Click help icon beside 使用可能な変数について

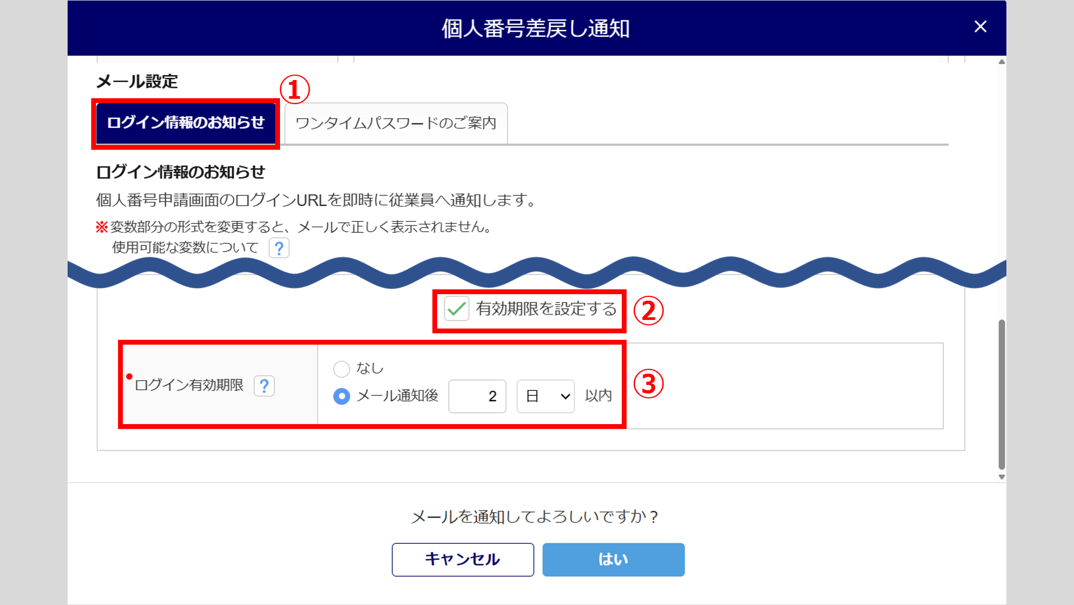pos(279,248)
